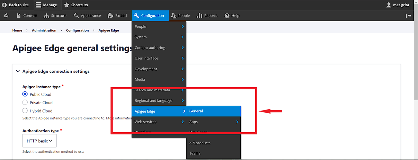Open System menu entry in dropdown
418x160 pixels.
click(x=159, y=37)
